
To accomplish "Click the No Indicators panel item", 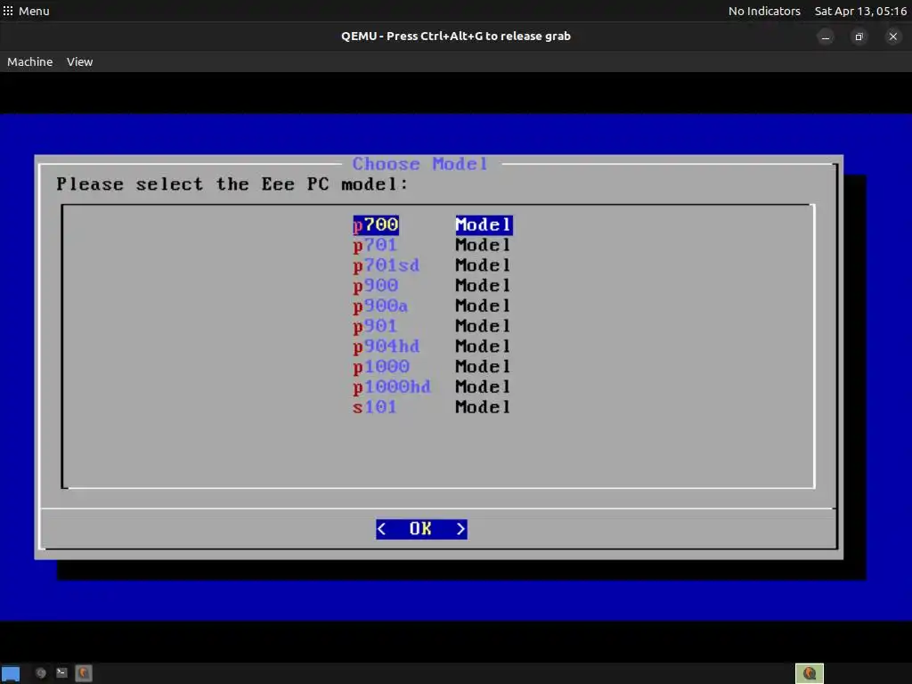I will (764, 11).
